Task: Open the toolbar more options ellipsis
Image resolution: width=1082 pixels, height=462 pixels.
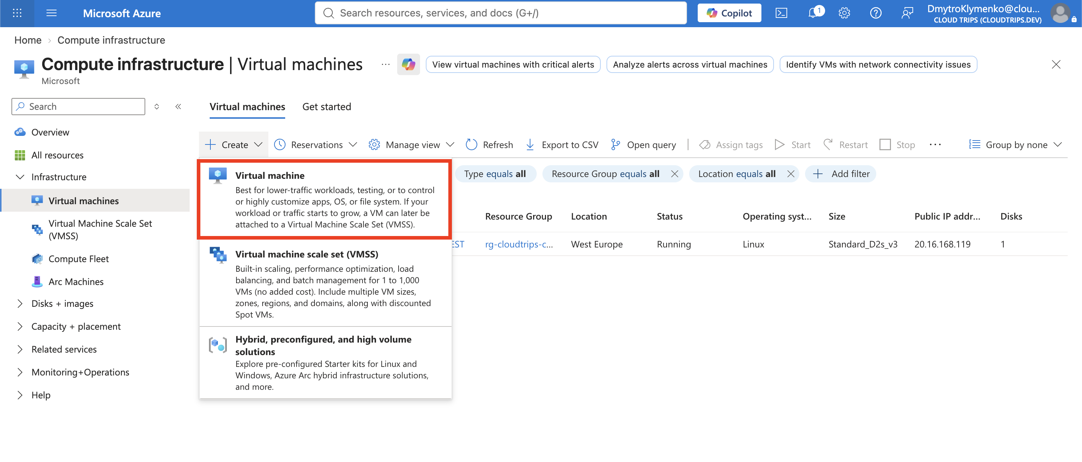Action: tap(935, 145)
